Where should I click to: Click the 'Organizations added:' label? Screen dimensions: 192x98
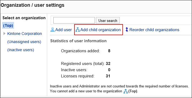pyautogui.click(x=80, y=51)
